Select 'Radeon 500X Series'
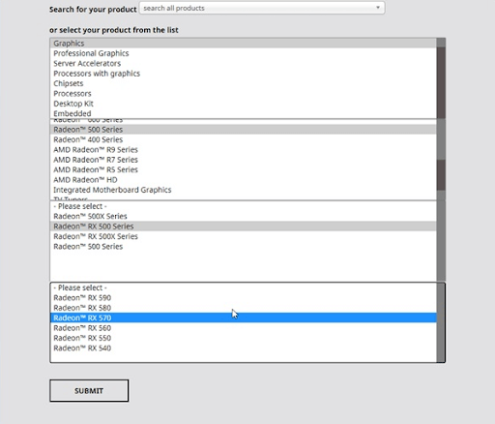Image resolution: width=495 pixels, height=424 pixels. click(x=244, y=216)
